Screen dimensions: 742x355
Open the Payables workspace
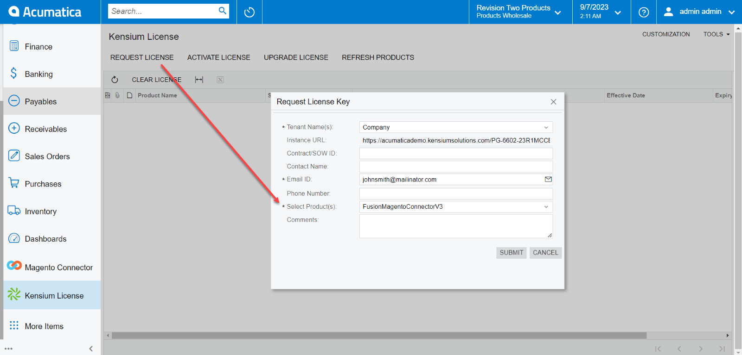pyautogui.click(x=52, y=101)
